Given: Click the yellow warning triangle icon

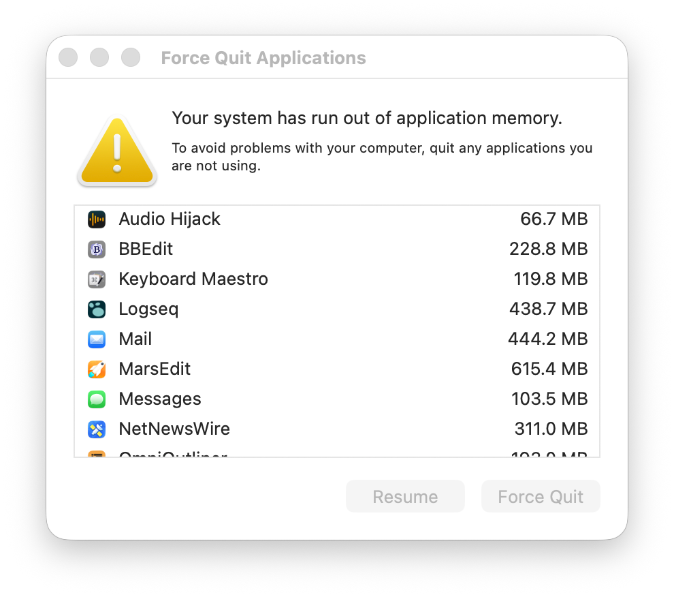Looking at the screenshot, I should pos(117,153).
